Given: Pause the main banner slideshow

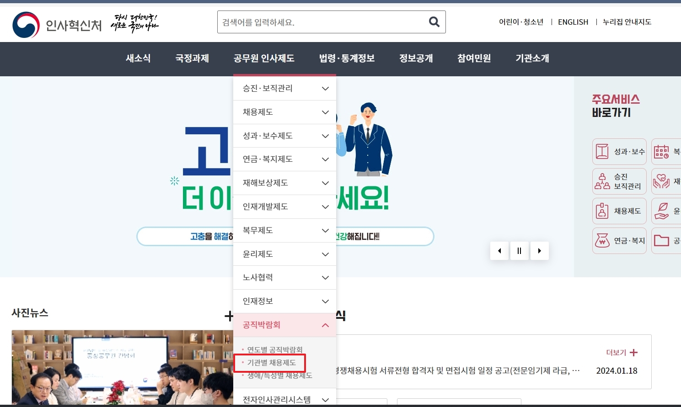Looking at the screenshot, I should tap(519, 250).
